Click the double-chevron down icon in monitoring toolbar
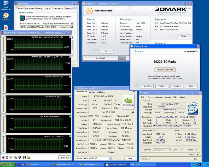This screenshot has height=167, width=209. (x=20, y=158)
